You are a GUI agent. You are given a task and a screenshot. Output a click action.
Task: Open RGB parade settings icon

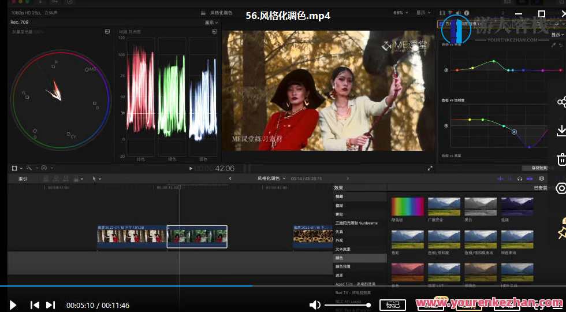coord(214,32)
